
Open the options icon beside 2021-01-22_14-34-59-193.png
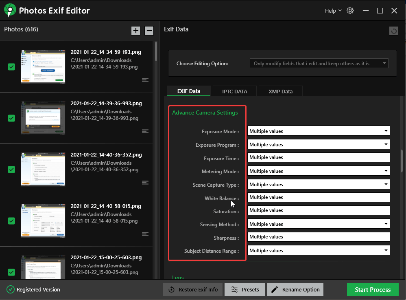pos(145,80)
